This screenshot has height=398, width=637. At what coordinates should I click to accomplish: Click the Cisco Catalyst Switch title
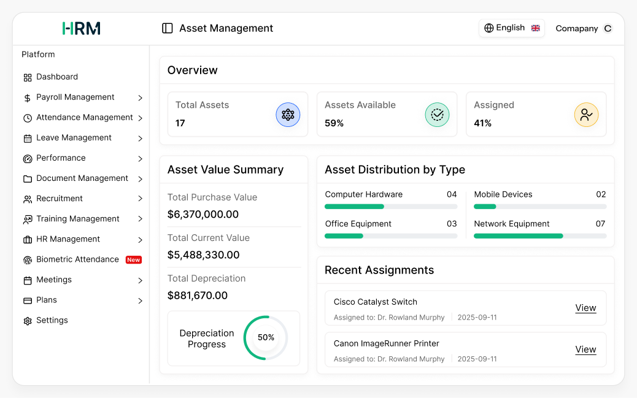(376, 302)
